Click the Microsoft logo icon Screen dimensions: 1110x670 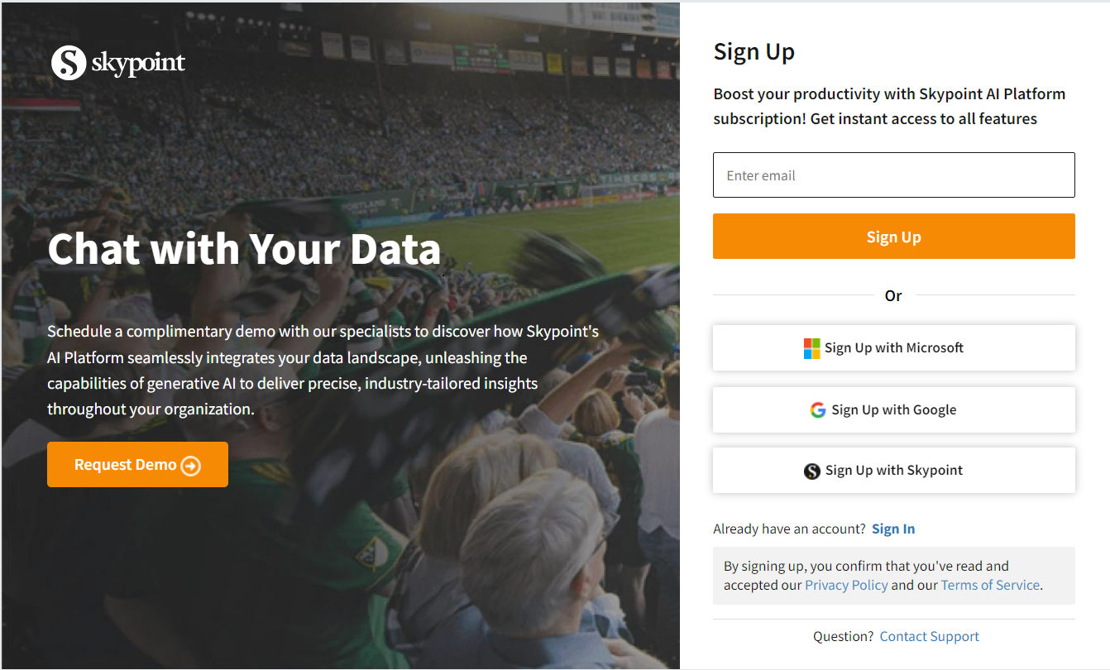tap(812, 348)
